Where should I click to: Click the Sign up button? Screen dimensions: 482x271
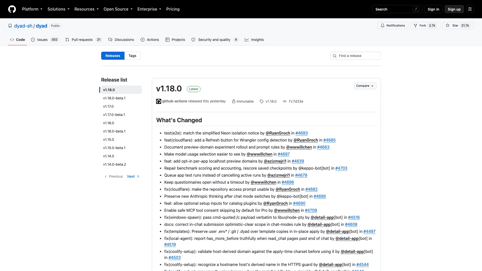pyautogui.click(x=454, y=9)
